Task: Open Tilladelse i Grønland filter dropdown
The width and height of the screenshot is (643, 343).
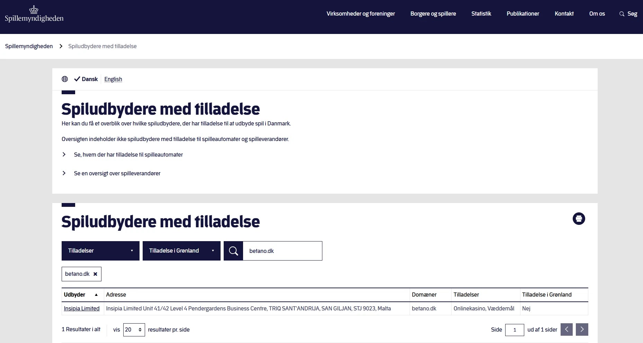Action: (x=181, y=251)
